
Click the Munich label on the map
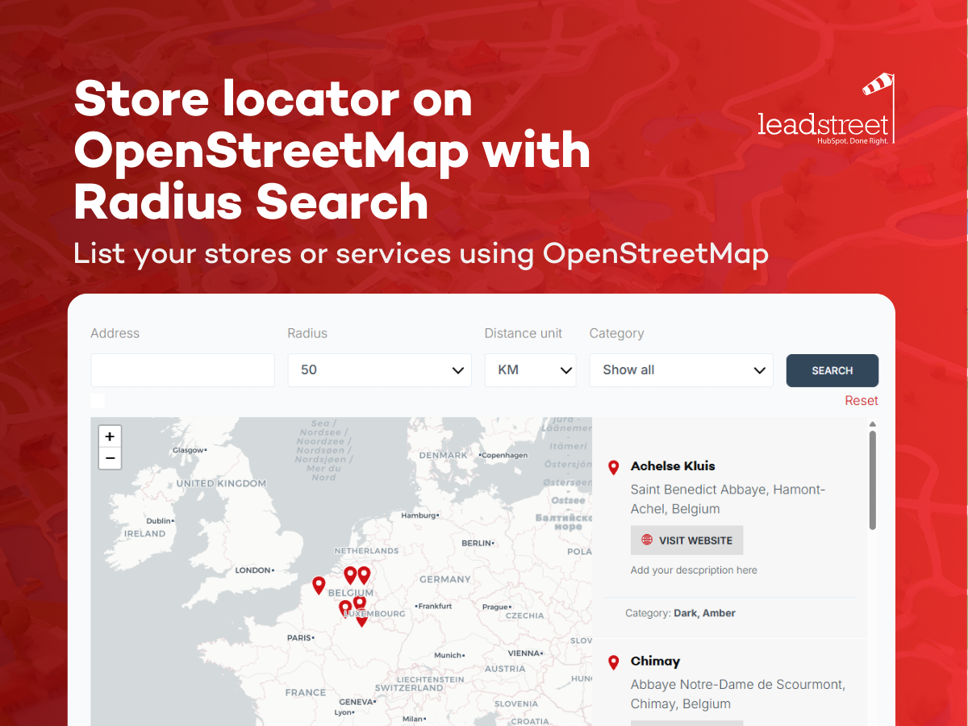[450, 655]
